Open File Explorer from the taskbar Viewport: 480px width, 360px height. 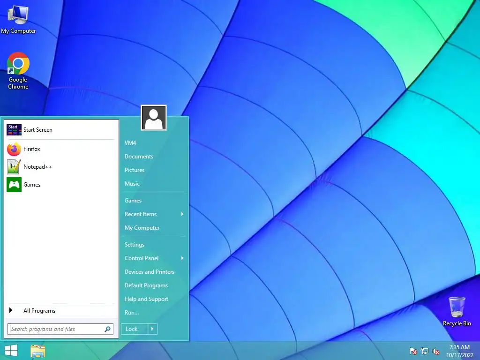pyautogui.click(x=38, y=351)
